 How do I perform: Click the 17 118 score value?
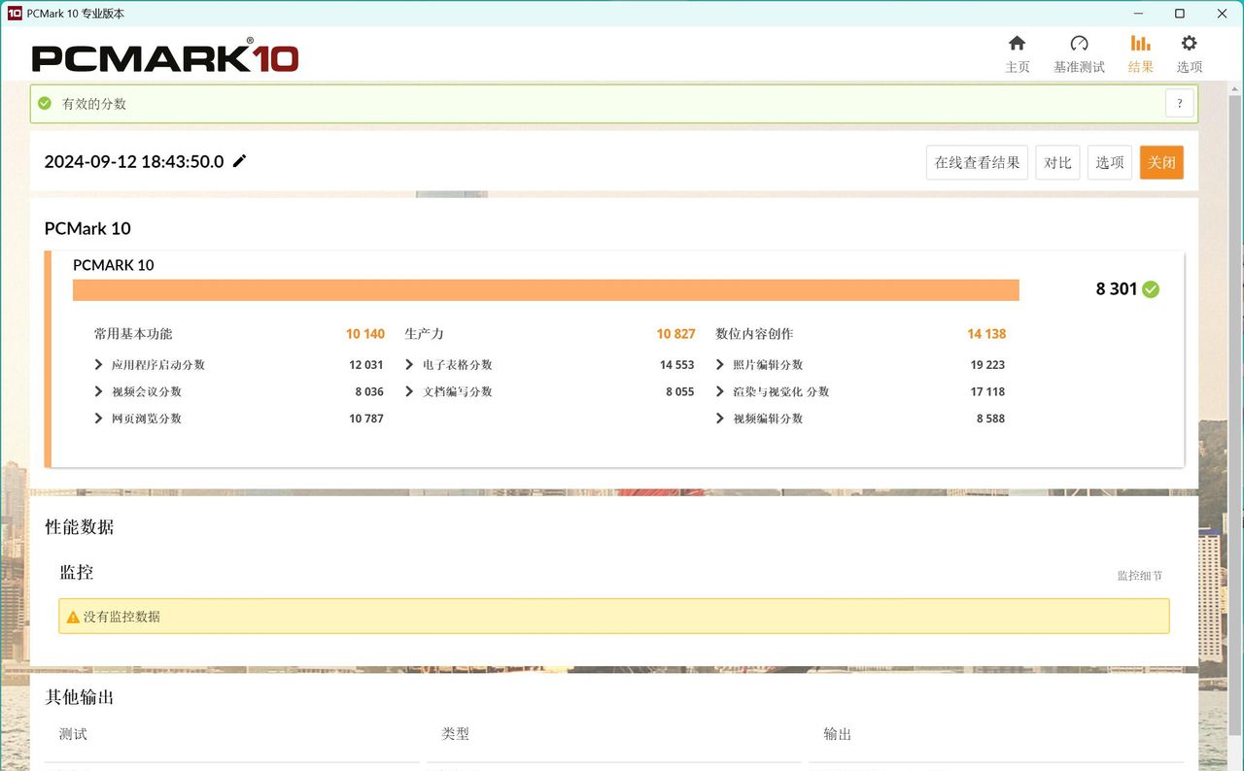987,392
